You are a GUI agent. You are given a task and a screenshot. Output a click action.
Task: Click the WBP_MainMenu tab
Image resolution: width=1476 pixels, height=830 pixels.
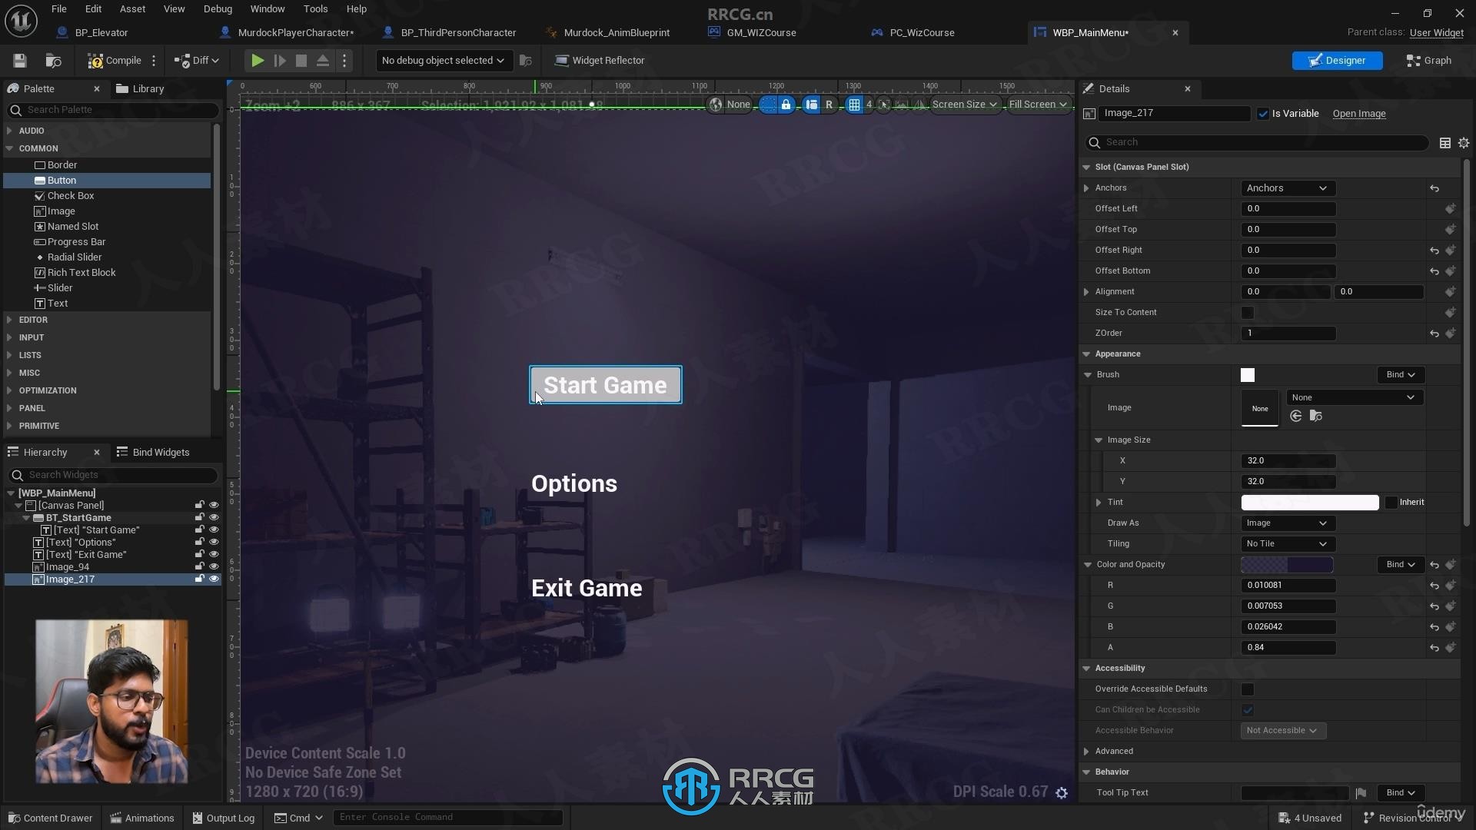click(x=1091, y=32)
